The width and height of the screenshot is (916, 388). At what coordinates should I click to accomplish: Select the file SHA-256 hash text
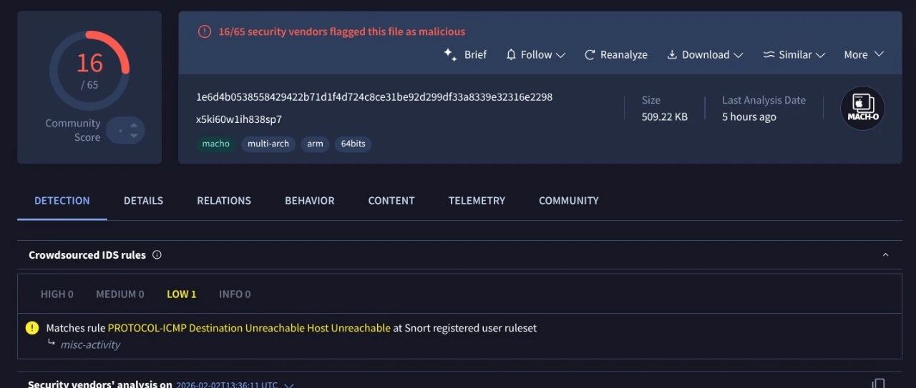pos(374,97)
